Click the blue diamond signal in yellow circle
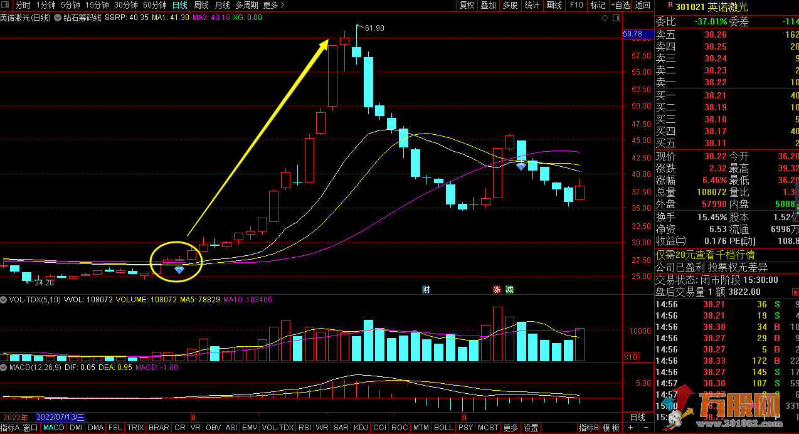799x434 pixels. pyautogui.click(x=179, y=270)
